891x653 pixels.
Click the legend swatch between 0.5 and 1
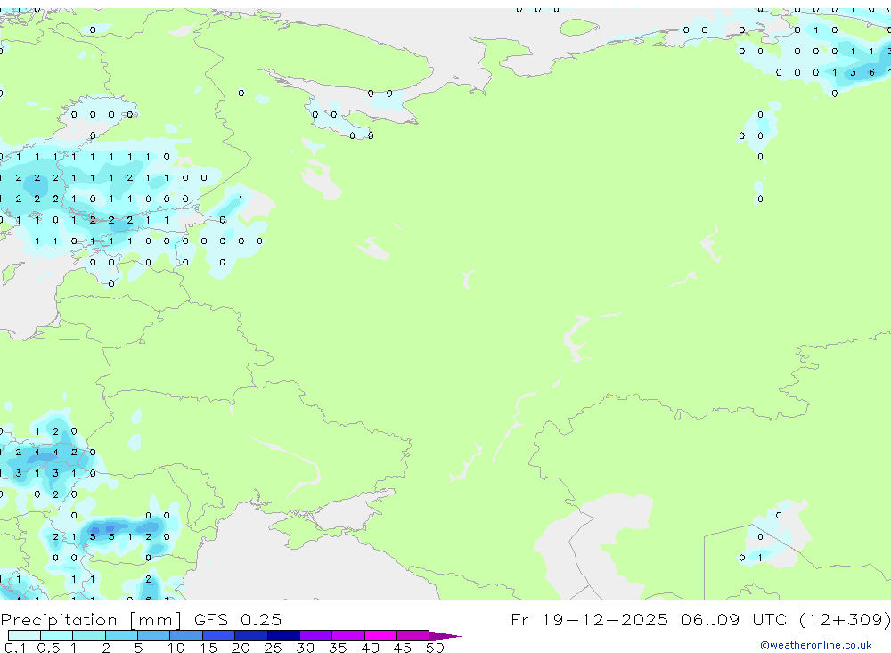pyautogui.click(x=57, y=635)
